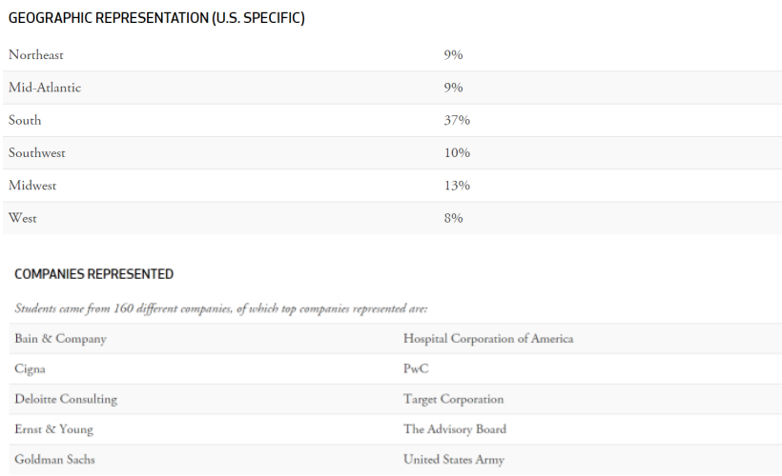Select the West region label
Screen dimensions: 782x476
[23, 218]
